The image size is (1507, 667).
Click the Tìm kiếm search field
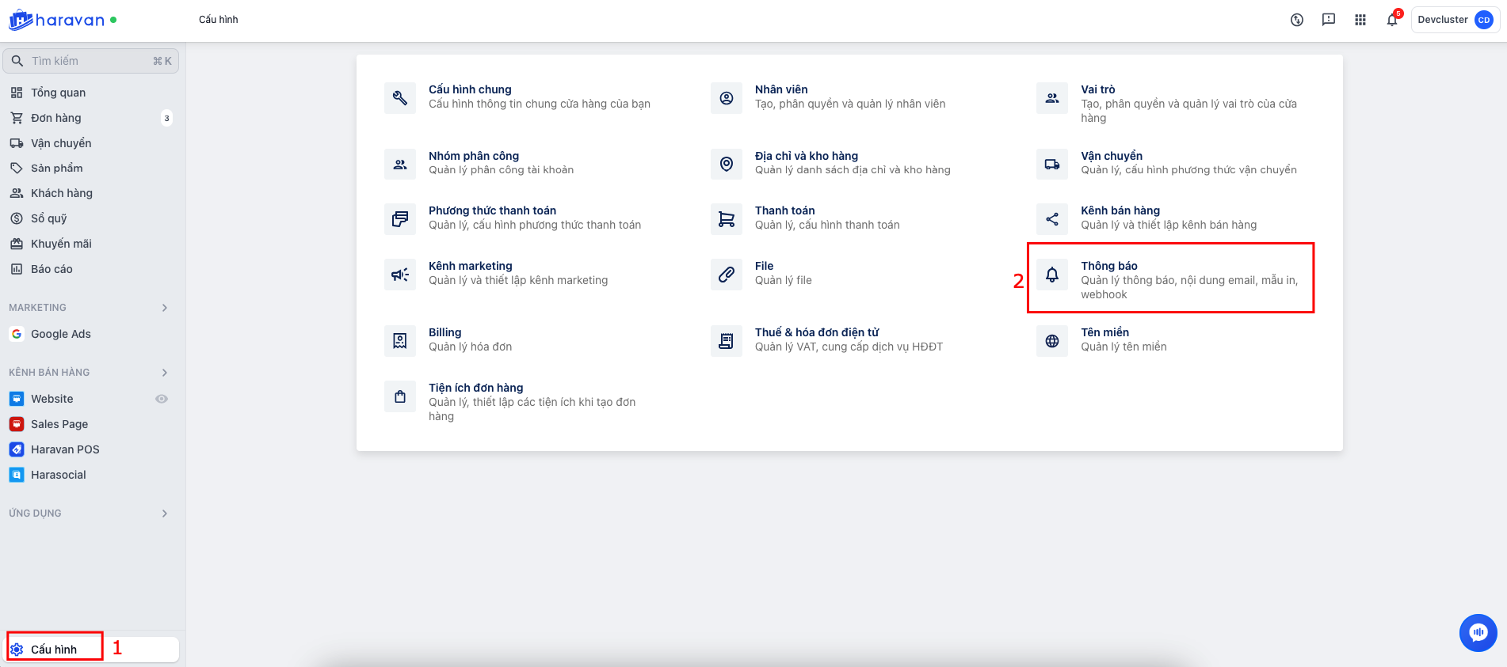pos(90,61)
